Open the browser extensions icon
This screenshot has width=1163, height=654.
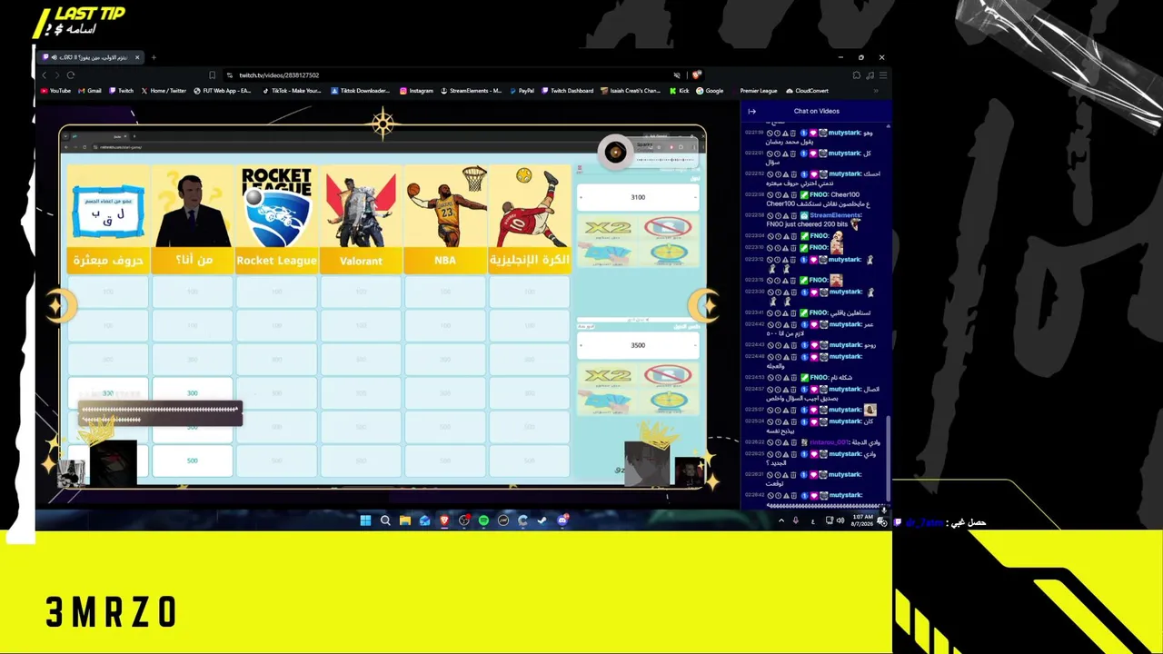pyautogui.click(x=856, y=75)
